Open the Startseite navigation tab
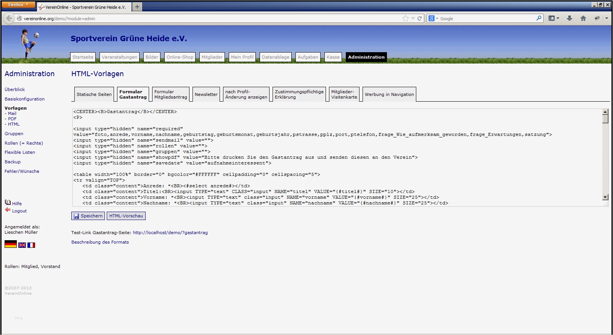 [x=83, y=57]
